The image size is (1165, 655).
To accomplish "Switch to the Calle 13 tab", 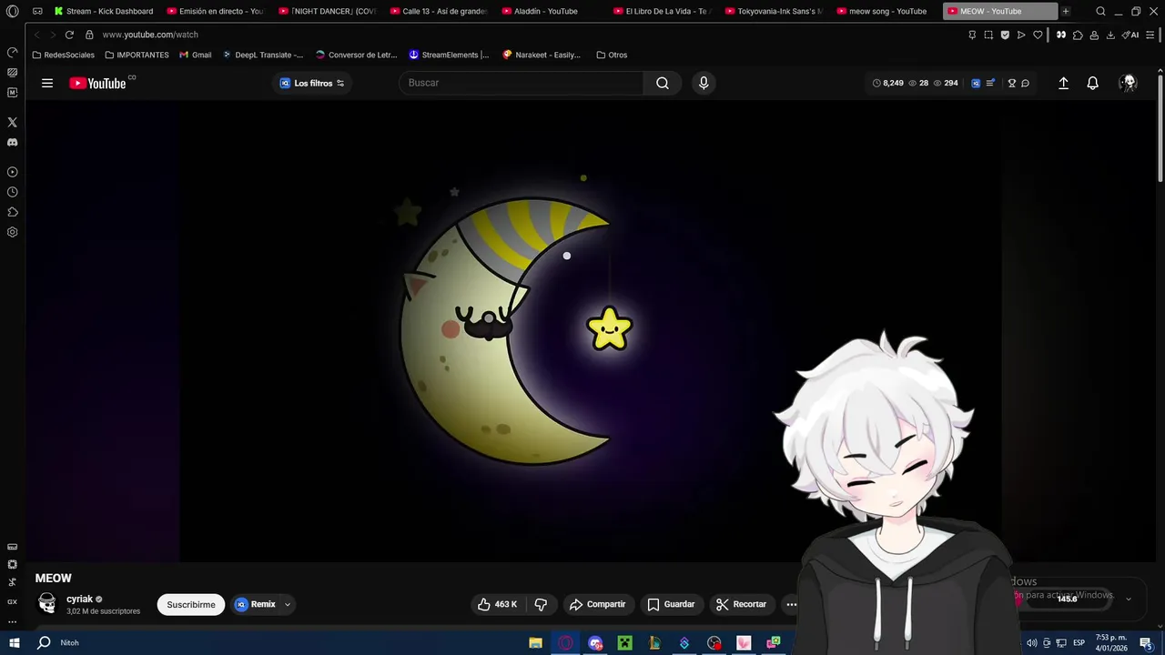I will [440, 11].
